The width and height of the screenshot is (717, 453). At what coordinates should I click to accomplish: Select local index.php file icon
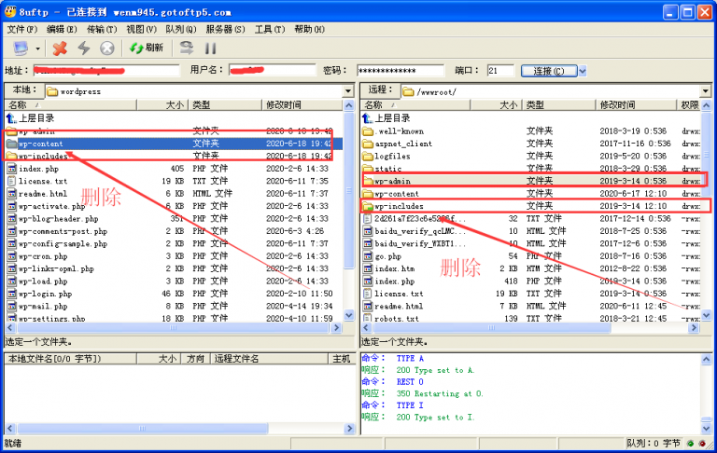point(12,169)
